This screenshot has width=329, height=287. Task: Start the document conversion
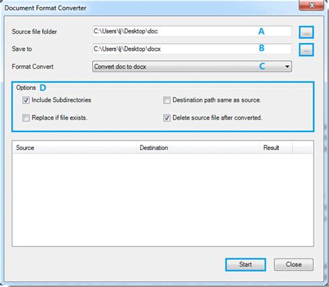(x=246, y=265)
